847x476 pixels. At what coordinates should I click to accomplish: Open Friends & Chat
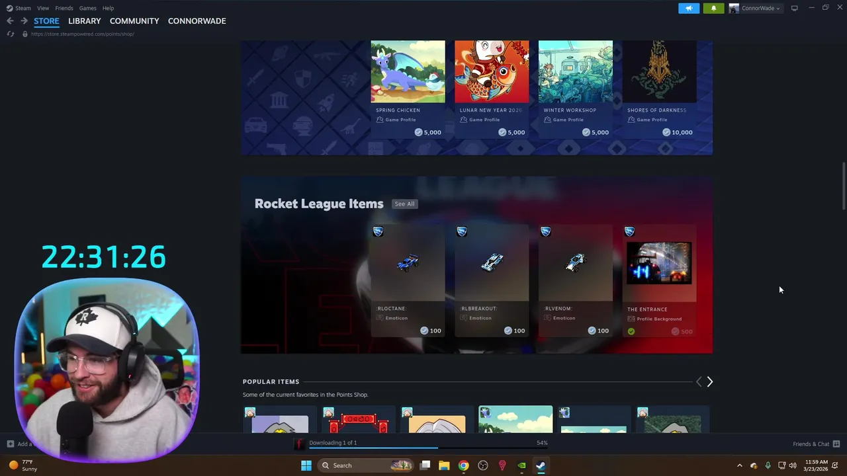tap(811, 444)
